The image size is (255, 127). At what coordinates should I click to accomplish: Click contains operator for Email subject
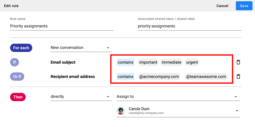125,62
